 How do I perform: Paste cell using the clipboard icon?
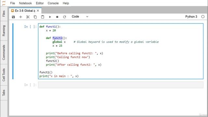[x=43, y=17]
